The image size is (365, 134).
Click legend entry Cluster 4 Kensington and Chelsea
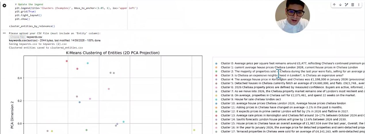(x=293, y=79)
